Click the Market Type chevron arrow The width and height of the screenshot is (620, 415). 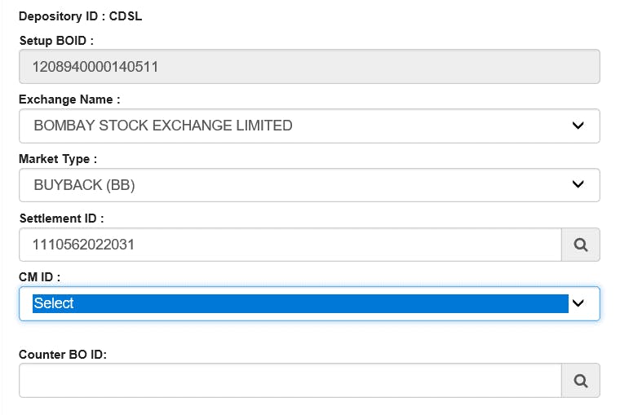[578, 185]
